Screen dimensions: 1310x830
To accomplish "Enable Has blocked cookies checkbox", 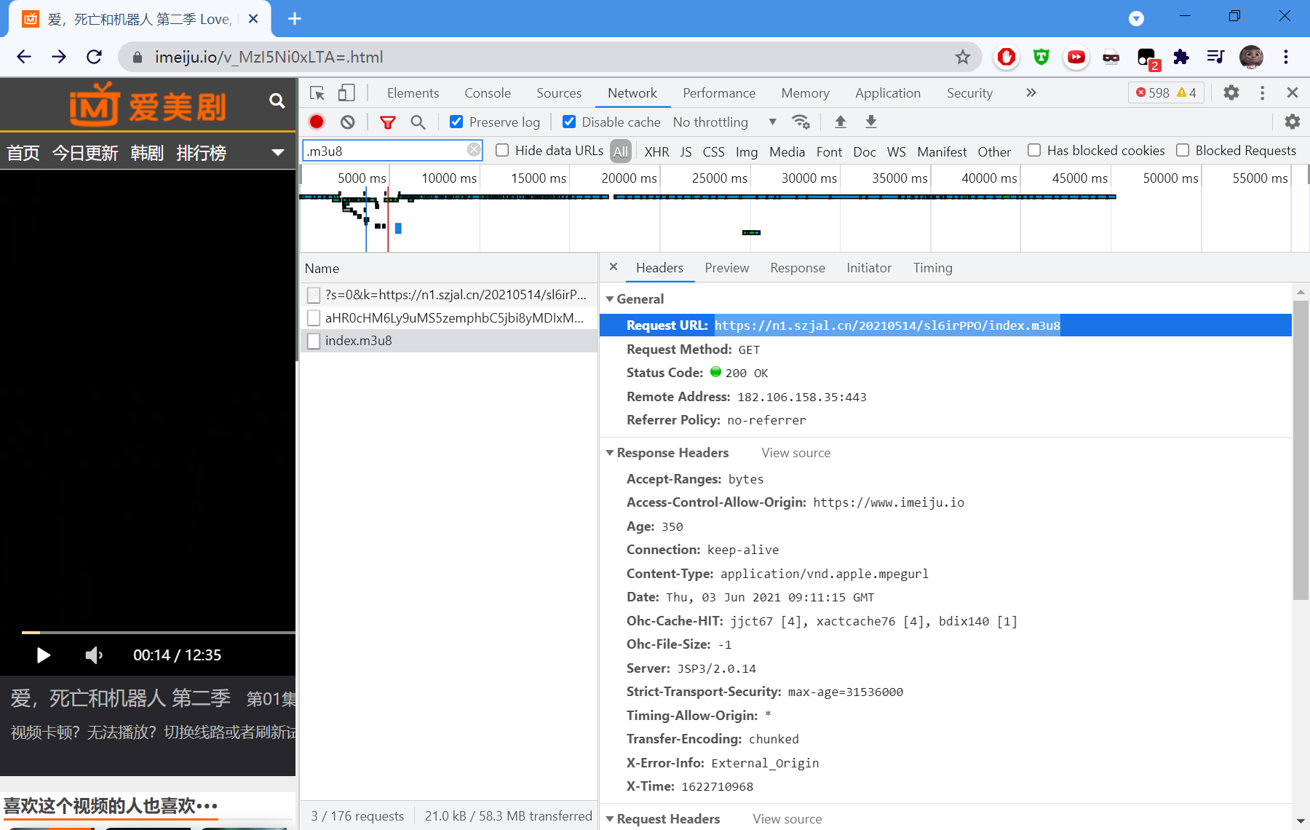I will [1034, 150].
